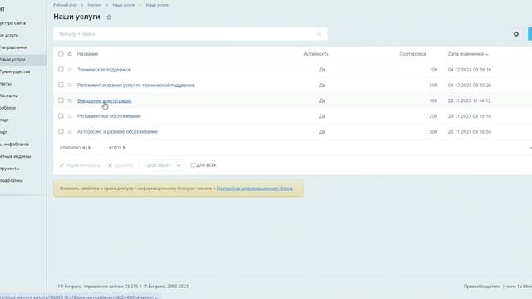The image size is (532, 299).
Task: Click Да activity in Аутсорсинг row
Action: tap(322, 131)
